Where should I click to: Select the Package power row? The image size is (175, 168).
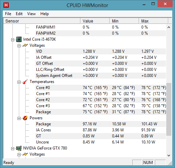(101, 124)
